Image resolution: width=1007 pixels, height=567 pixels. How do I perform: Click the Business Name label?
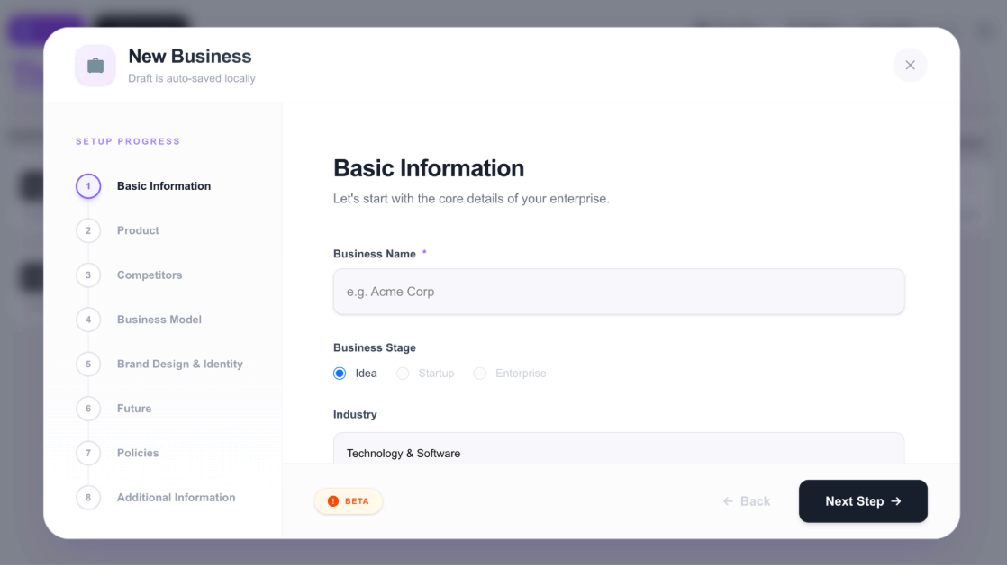375,254
